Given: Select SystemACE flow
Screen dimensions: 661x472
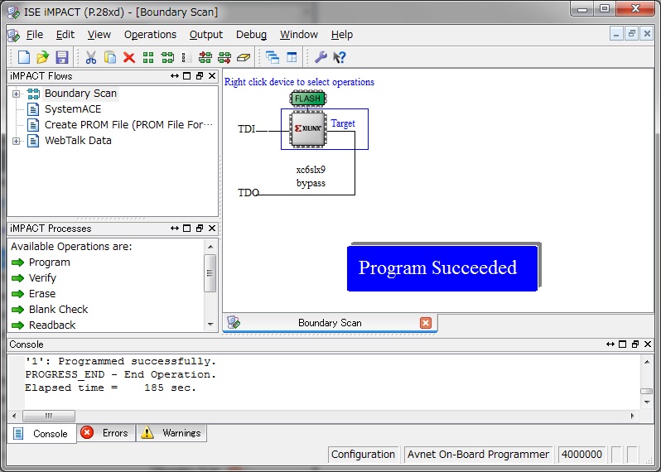Looking at the screenshot, I should pyautogui.click(x=73, y=109).
